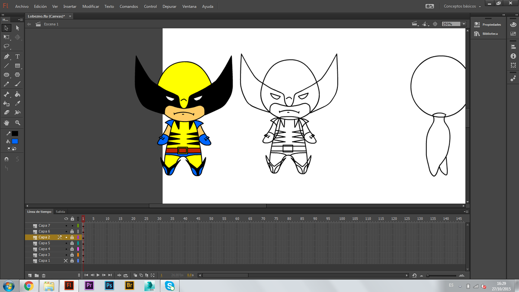Pick the black stroke color swatch

tap(15, 134)
